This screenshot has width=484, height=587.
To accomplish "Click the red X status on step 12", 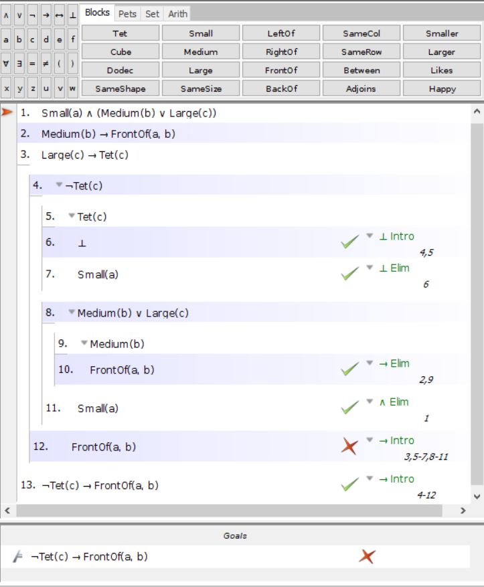I will pyautogui.click(x=349, y=446).
